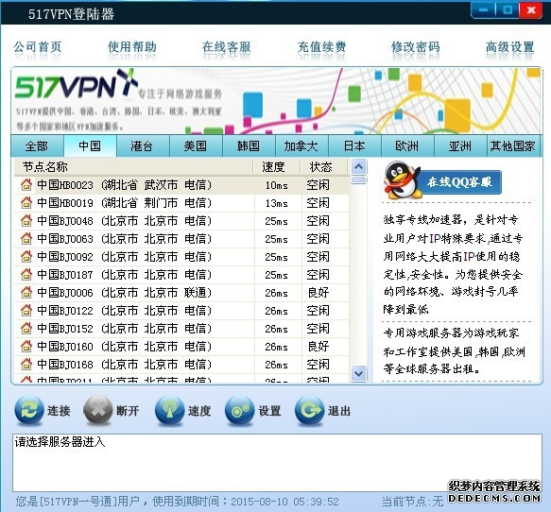Image resolution: width=551 pixels, height=512 pixels.
Task: Click the house icon of node 中国BJ0168
Action: (26, 364)
